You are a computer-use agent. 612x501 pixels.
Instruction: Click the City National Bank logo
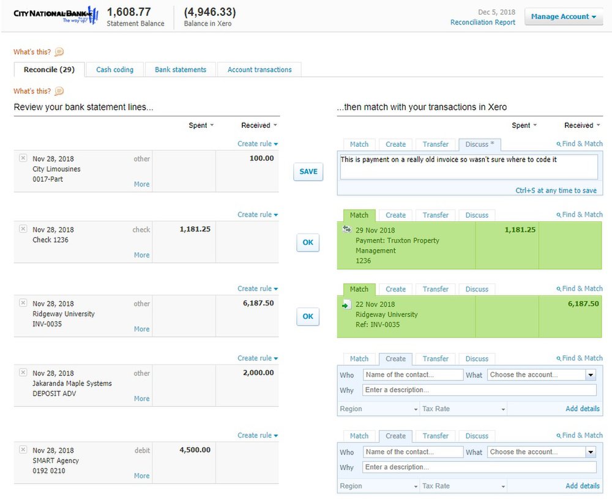point(52,15)
